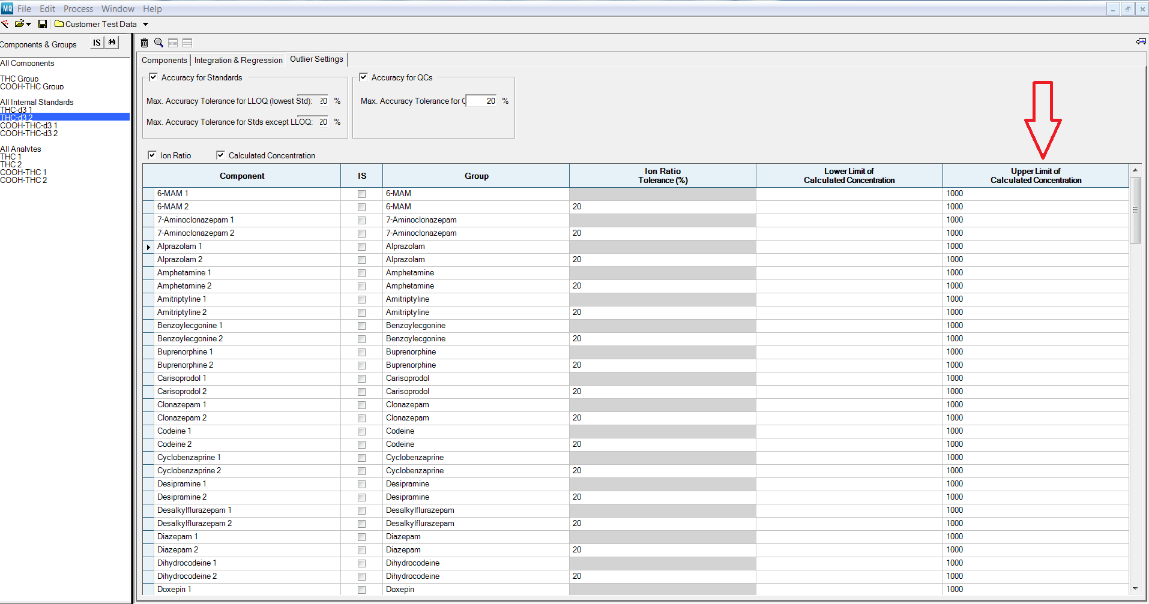Image resolution: width=1149 pixels, height=604 pixels.
Task: Open the Customer Test Data dropdown arrow
Action: [x=145, y=25]
